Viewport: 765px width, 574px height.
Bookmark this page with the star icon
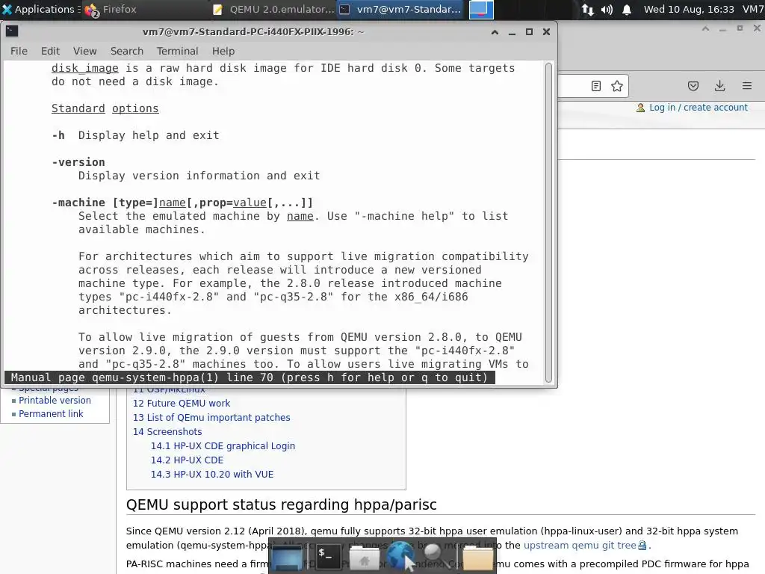[616, 86]
